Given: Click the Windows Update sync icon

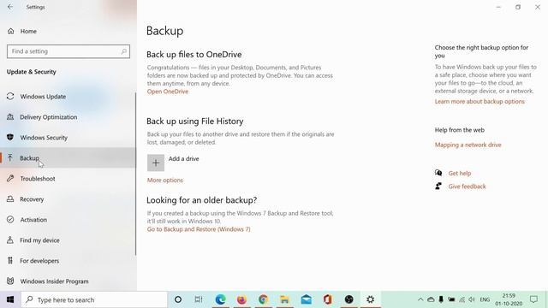Looking at the screenshot, I should point(10,96).
